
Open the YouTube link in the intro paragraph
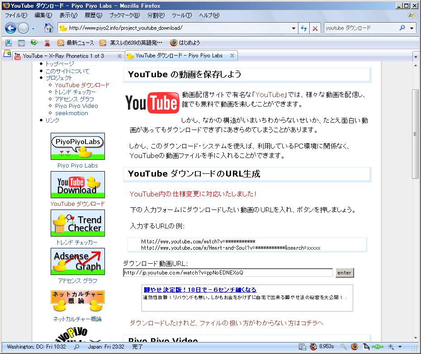pos(270,95)
